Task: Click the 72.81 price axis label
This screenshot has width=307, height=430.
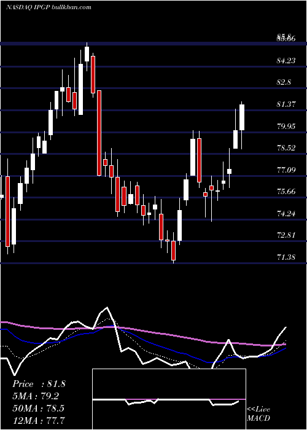Action: point(286,235)
